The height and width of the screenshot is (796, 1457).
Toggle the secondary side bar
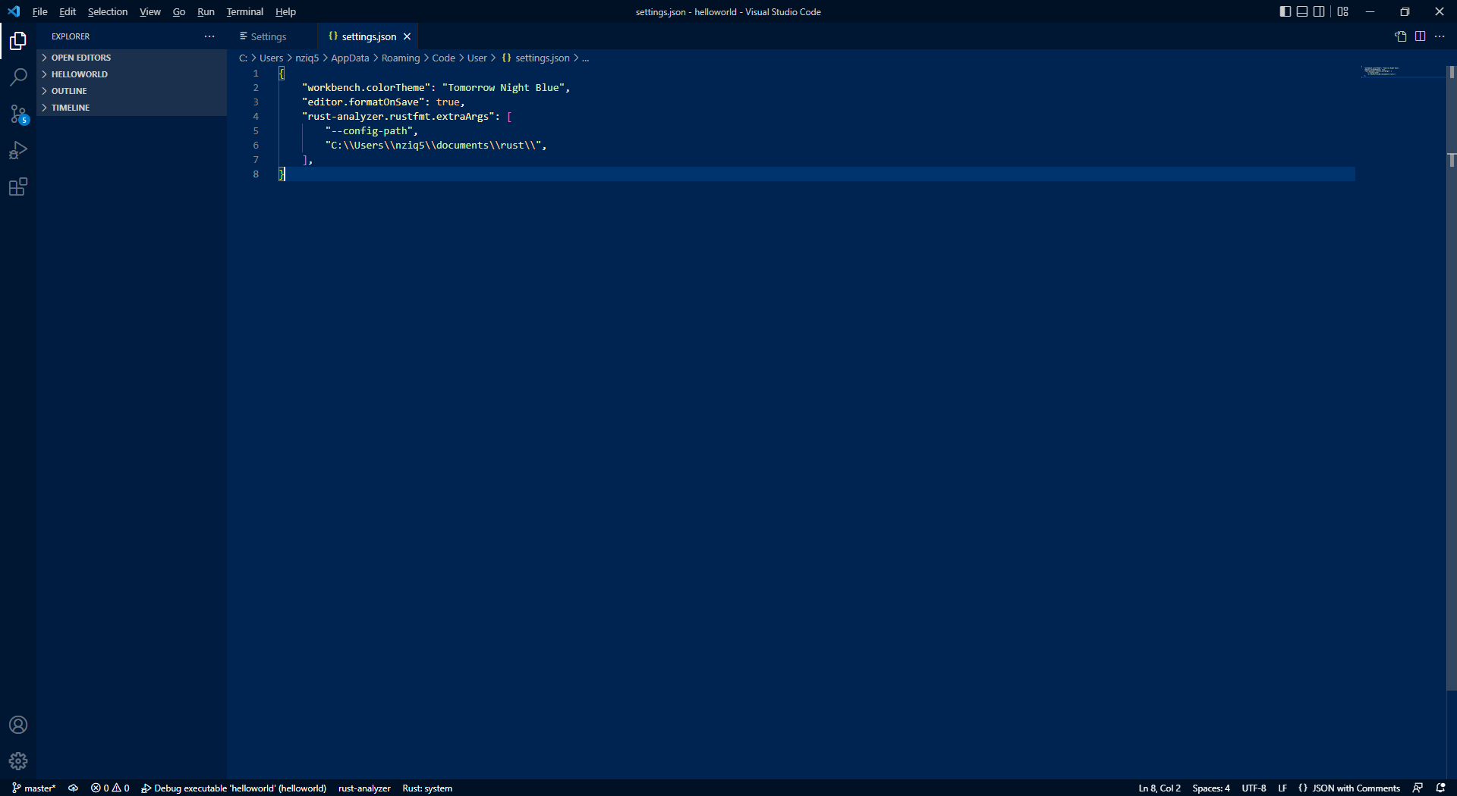click(1319, 11)
